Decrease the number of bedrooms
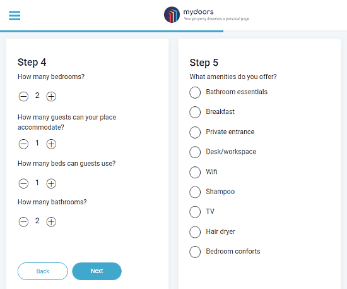This screenshot has height=289, width=347. (23, 97)
